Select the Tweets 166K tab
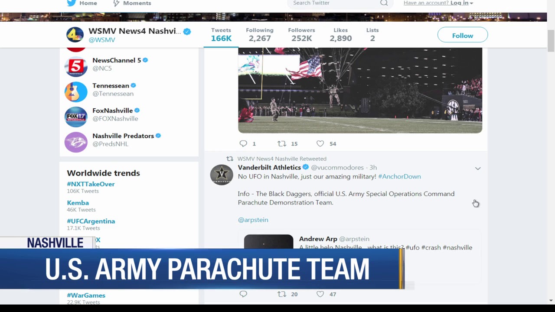The height and width of the screenshot is (312, 555). pos(221,35)
